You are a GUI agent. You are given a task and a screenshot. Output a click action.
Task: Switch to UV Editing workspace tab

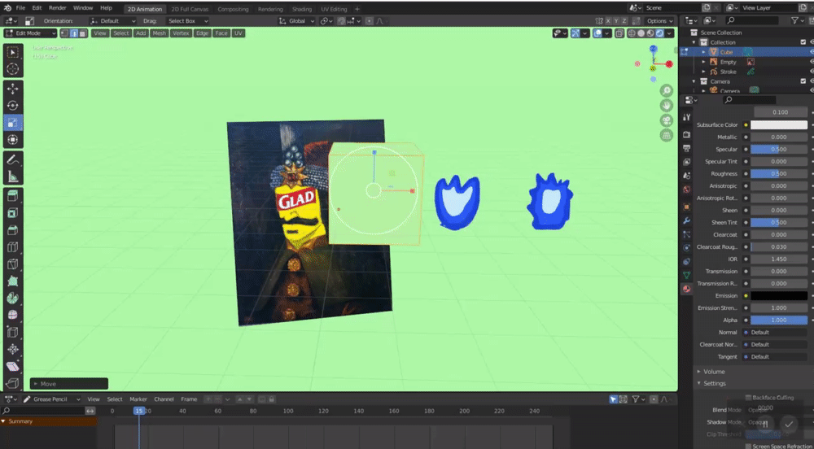[333, 9]
